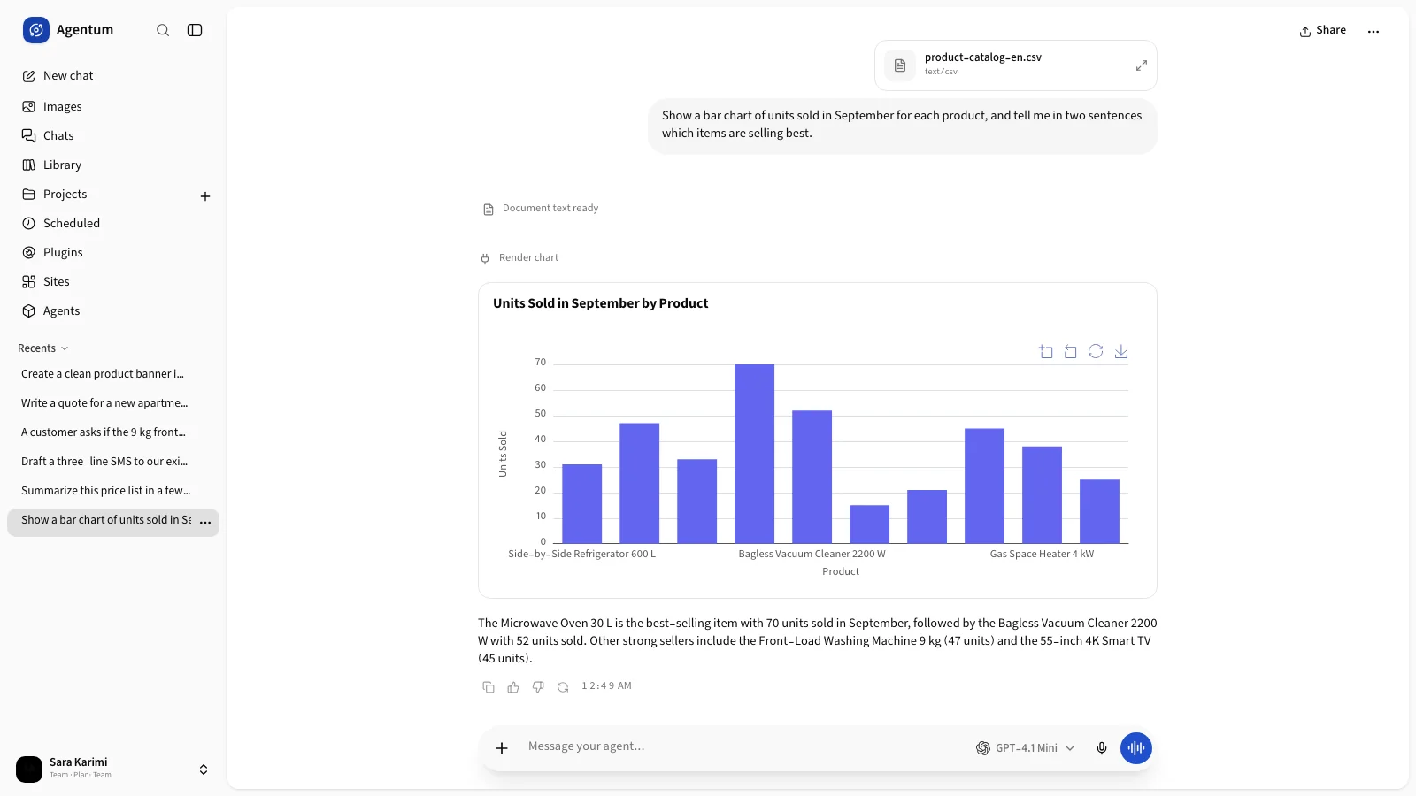Copy the assistant response

click(x=489, y=687)
